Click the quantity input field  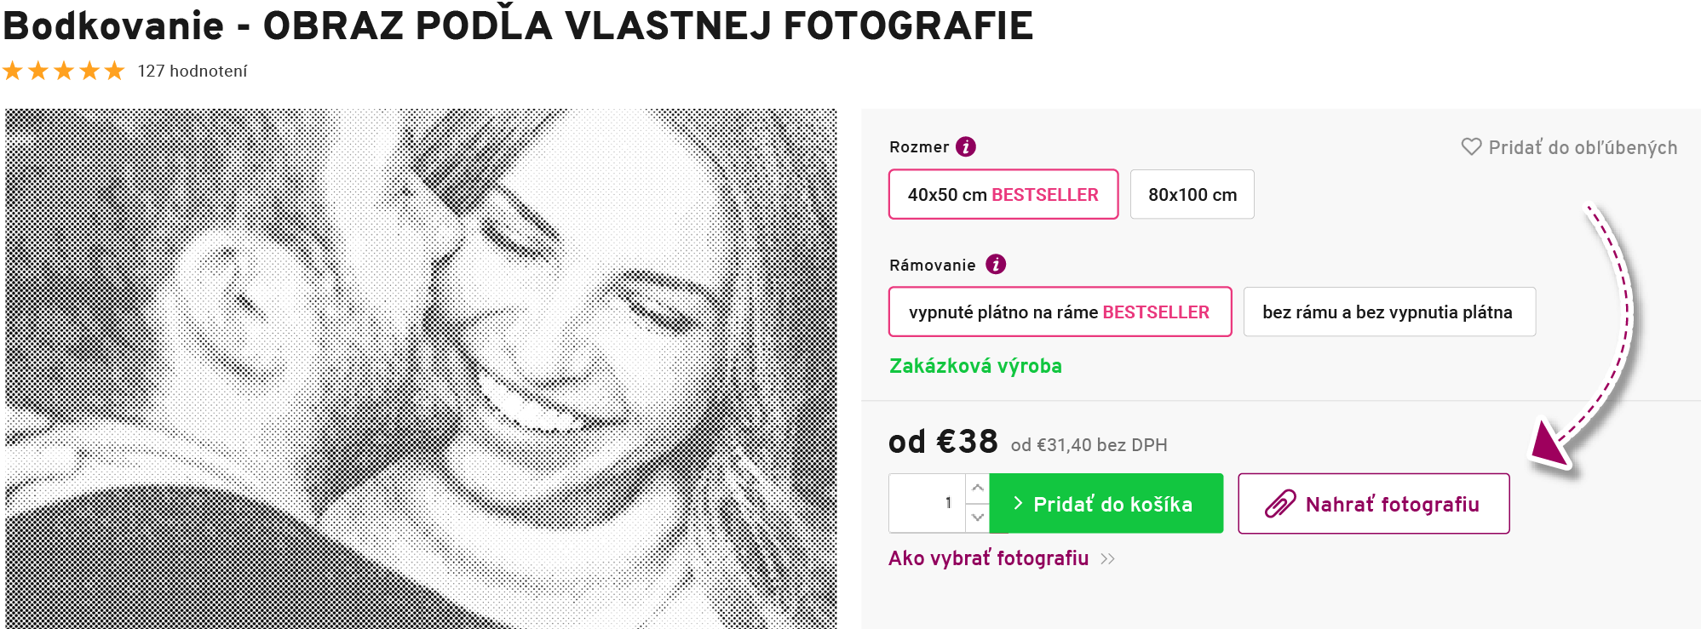pyautogui.click(x=928, y=503)
